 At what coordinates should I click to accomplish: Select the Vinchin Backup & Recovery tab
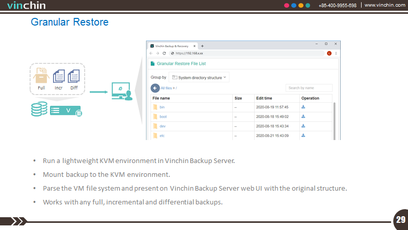point(172,46)
